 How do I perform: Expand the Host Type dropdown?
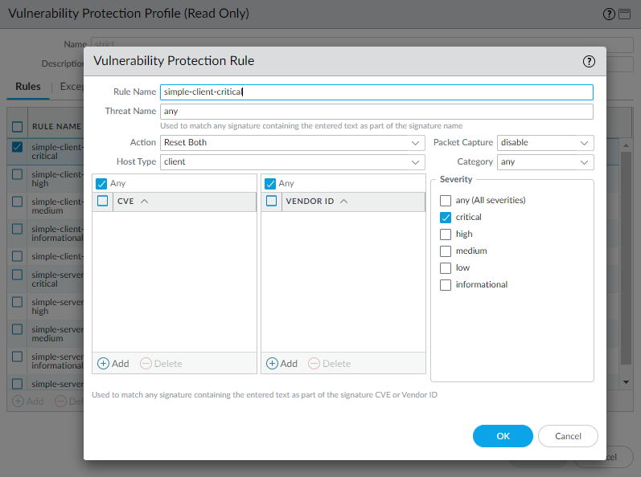pos(293,162)
